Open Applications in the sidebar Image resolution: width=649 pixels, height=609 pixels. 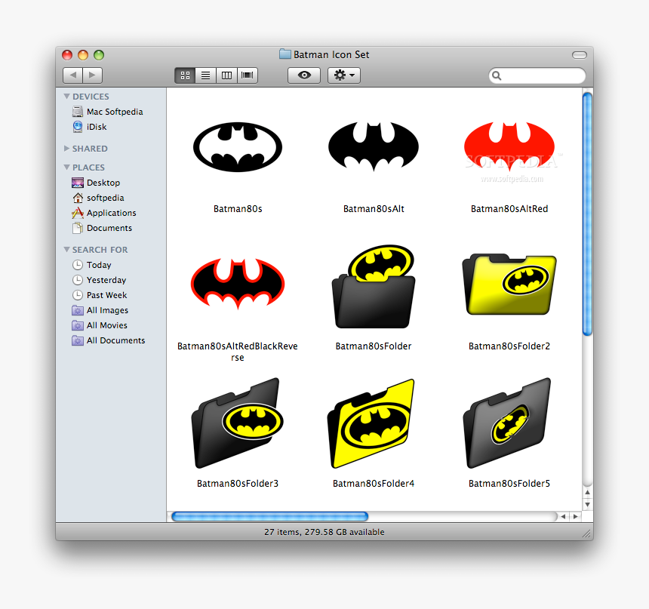(x=104, y=213)
